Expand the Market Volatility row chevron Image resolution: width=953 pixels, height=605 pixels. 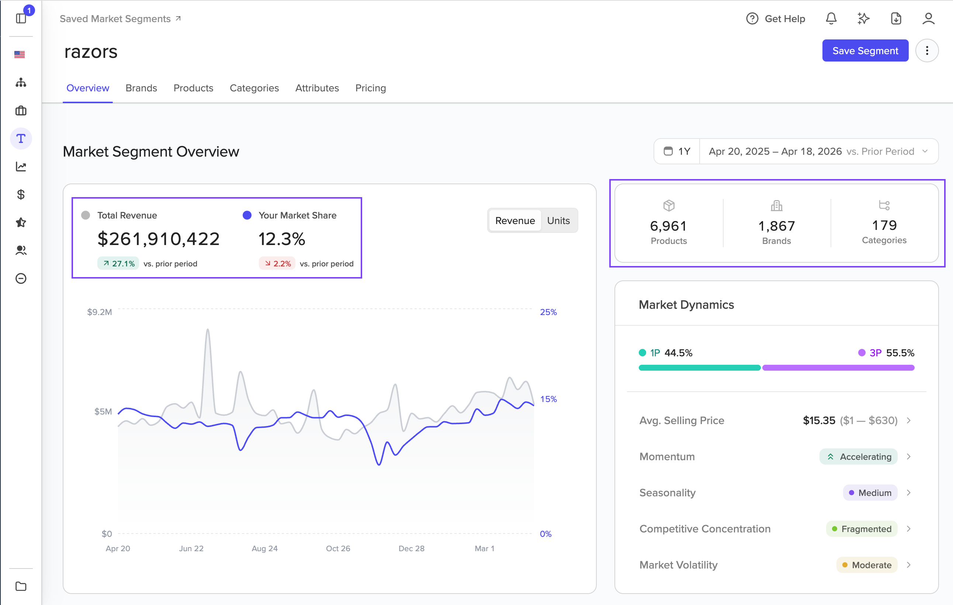(909, 565)
